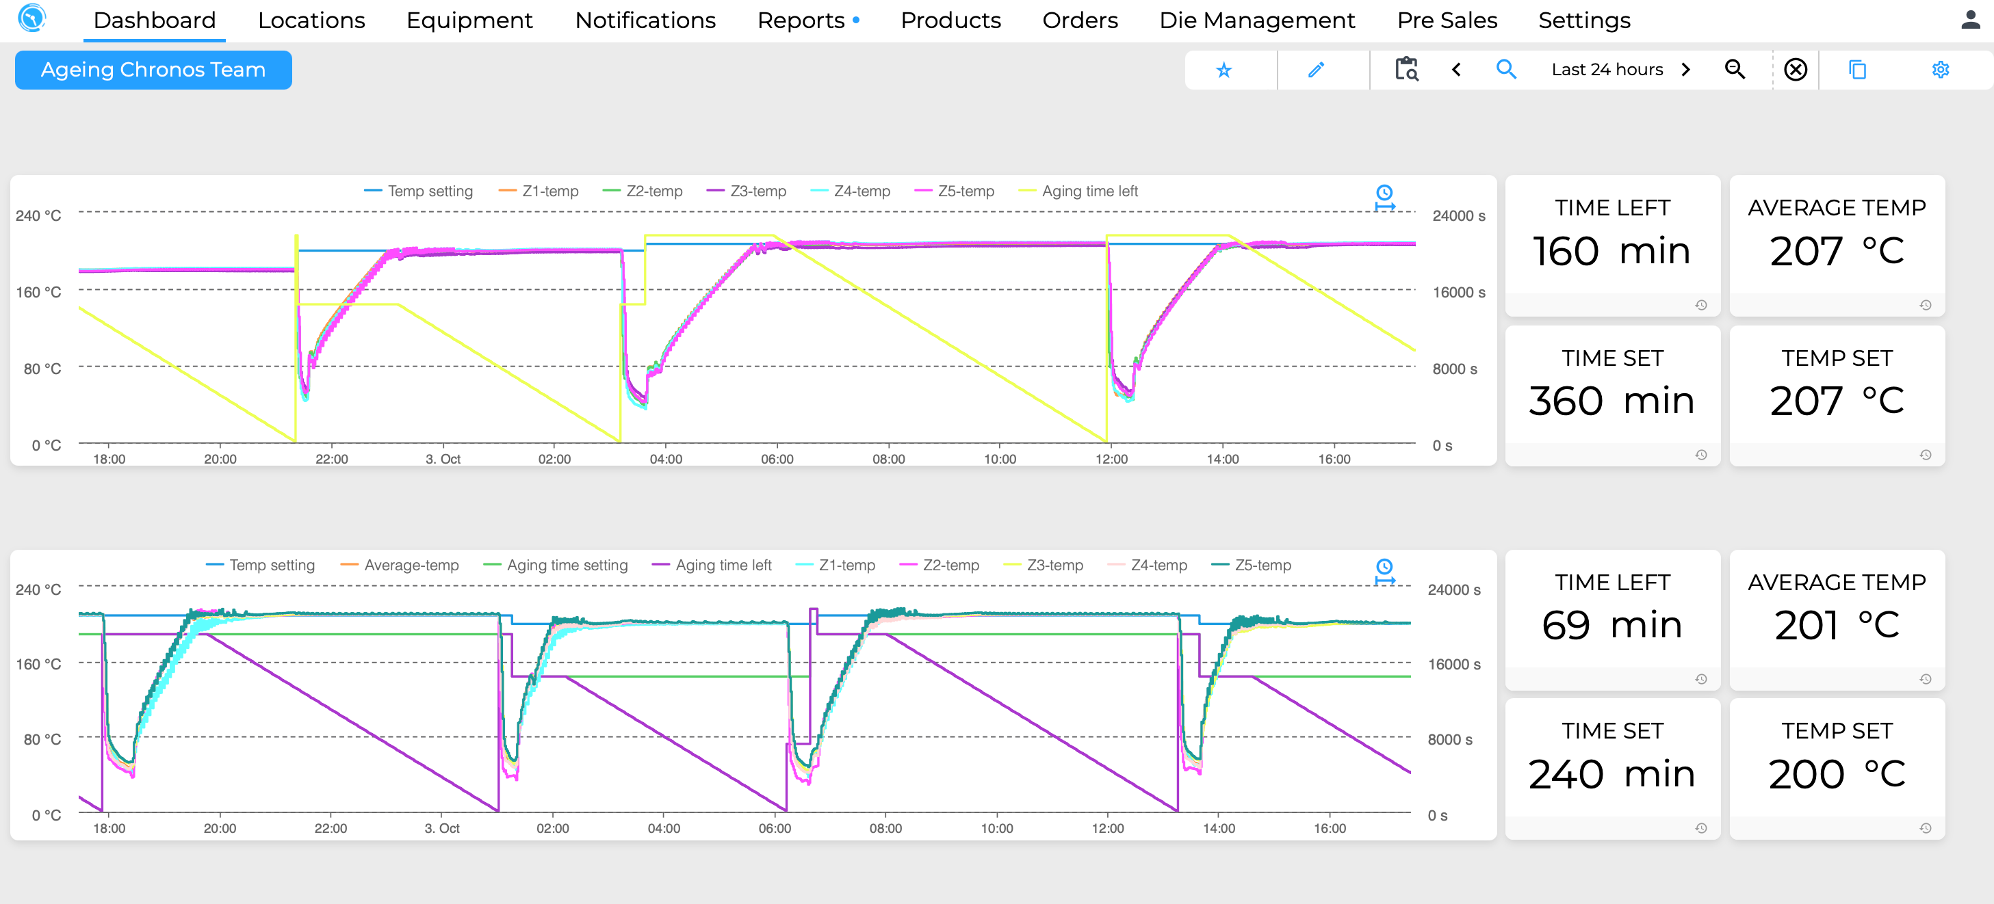Click Ageing Chronos Team button

coord(153,70)
